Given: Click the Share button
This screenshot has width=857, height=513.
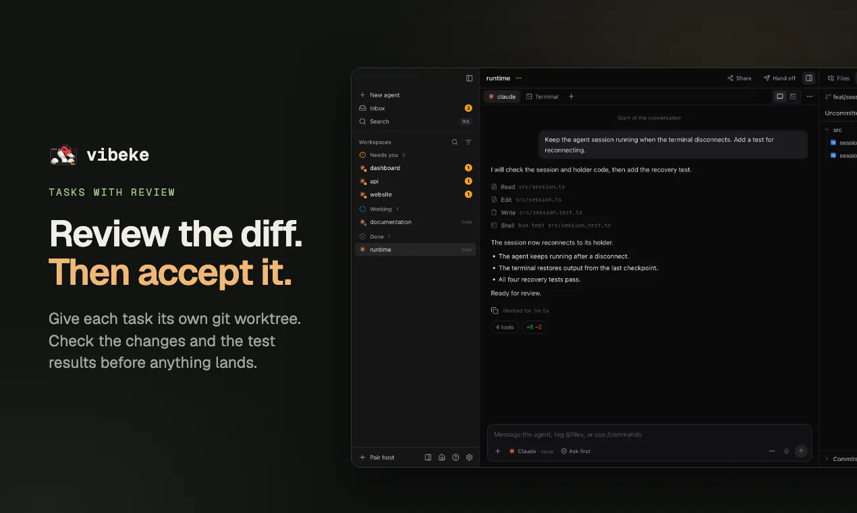Looking at the screenshot, I should coord(740,78).
